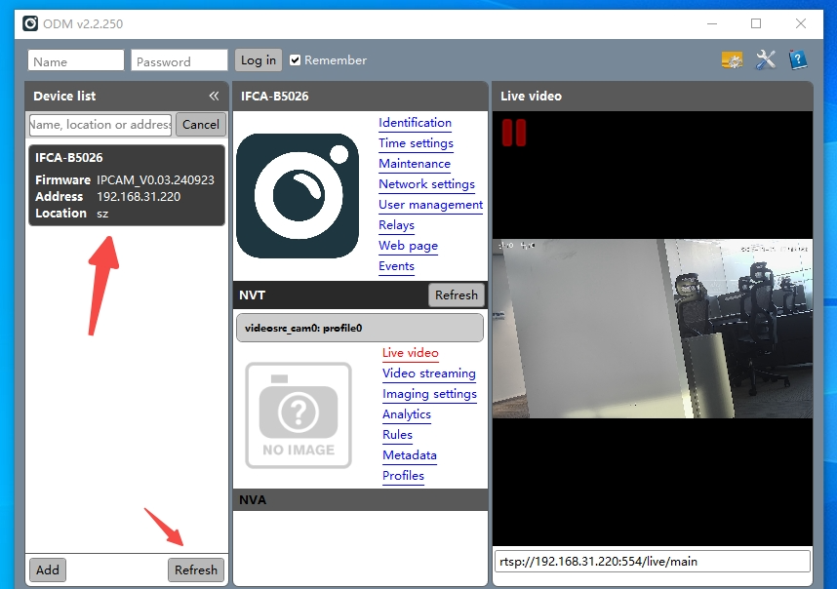837x589 pixels.
Task: Click the Log in button
Action: (x=258, y=60)
